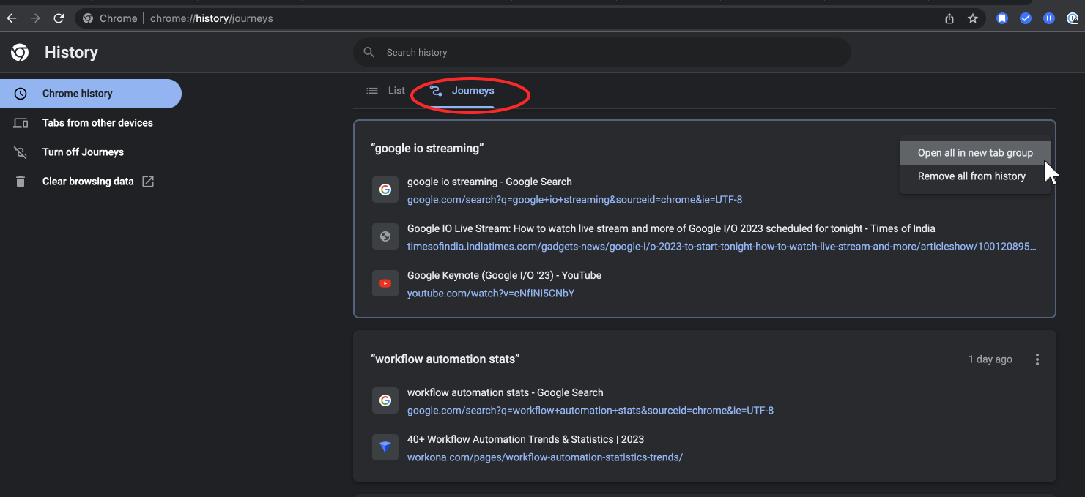The height and width of the screenshot is (497, 1085).
Task: Switch to the Journeys tab
Action: click(462, 91)
